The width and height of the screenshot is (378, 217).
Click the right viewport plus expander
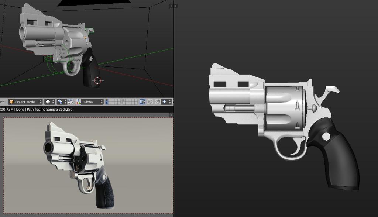pos(176,6)
